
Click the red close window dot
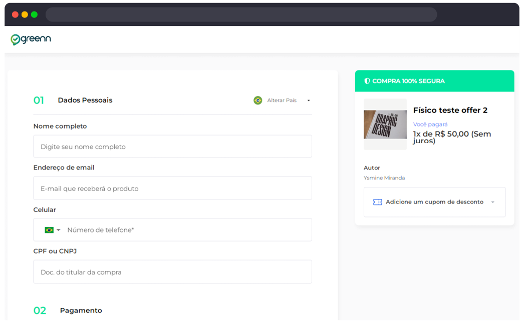point(15,14)
